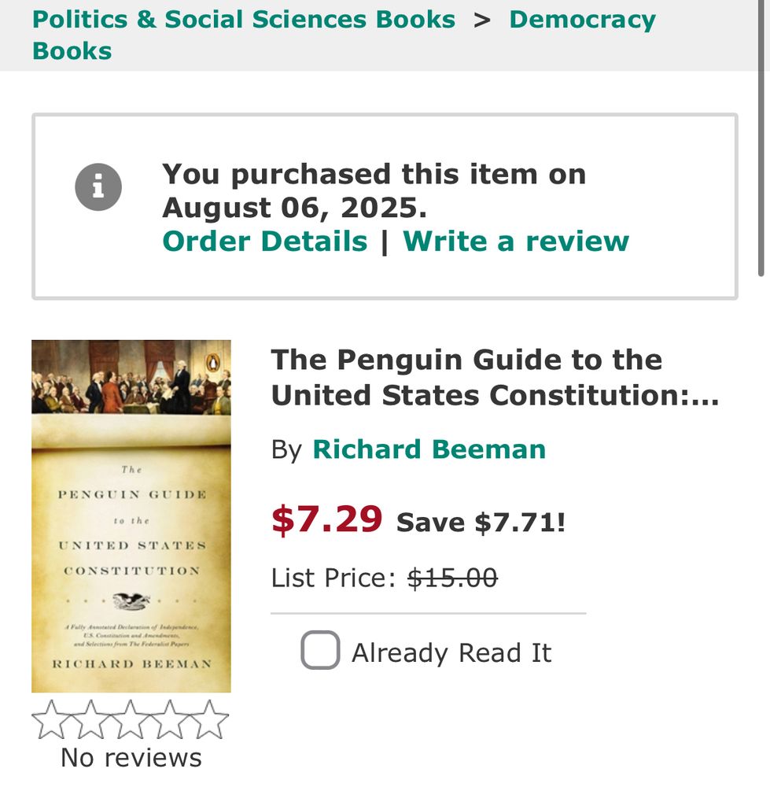Click the struck-through $15.00 list price
This screenshot has width=770, height=787.
[452, 578]
